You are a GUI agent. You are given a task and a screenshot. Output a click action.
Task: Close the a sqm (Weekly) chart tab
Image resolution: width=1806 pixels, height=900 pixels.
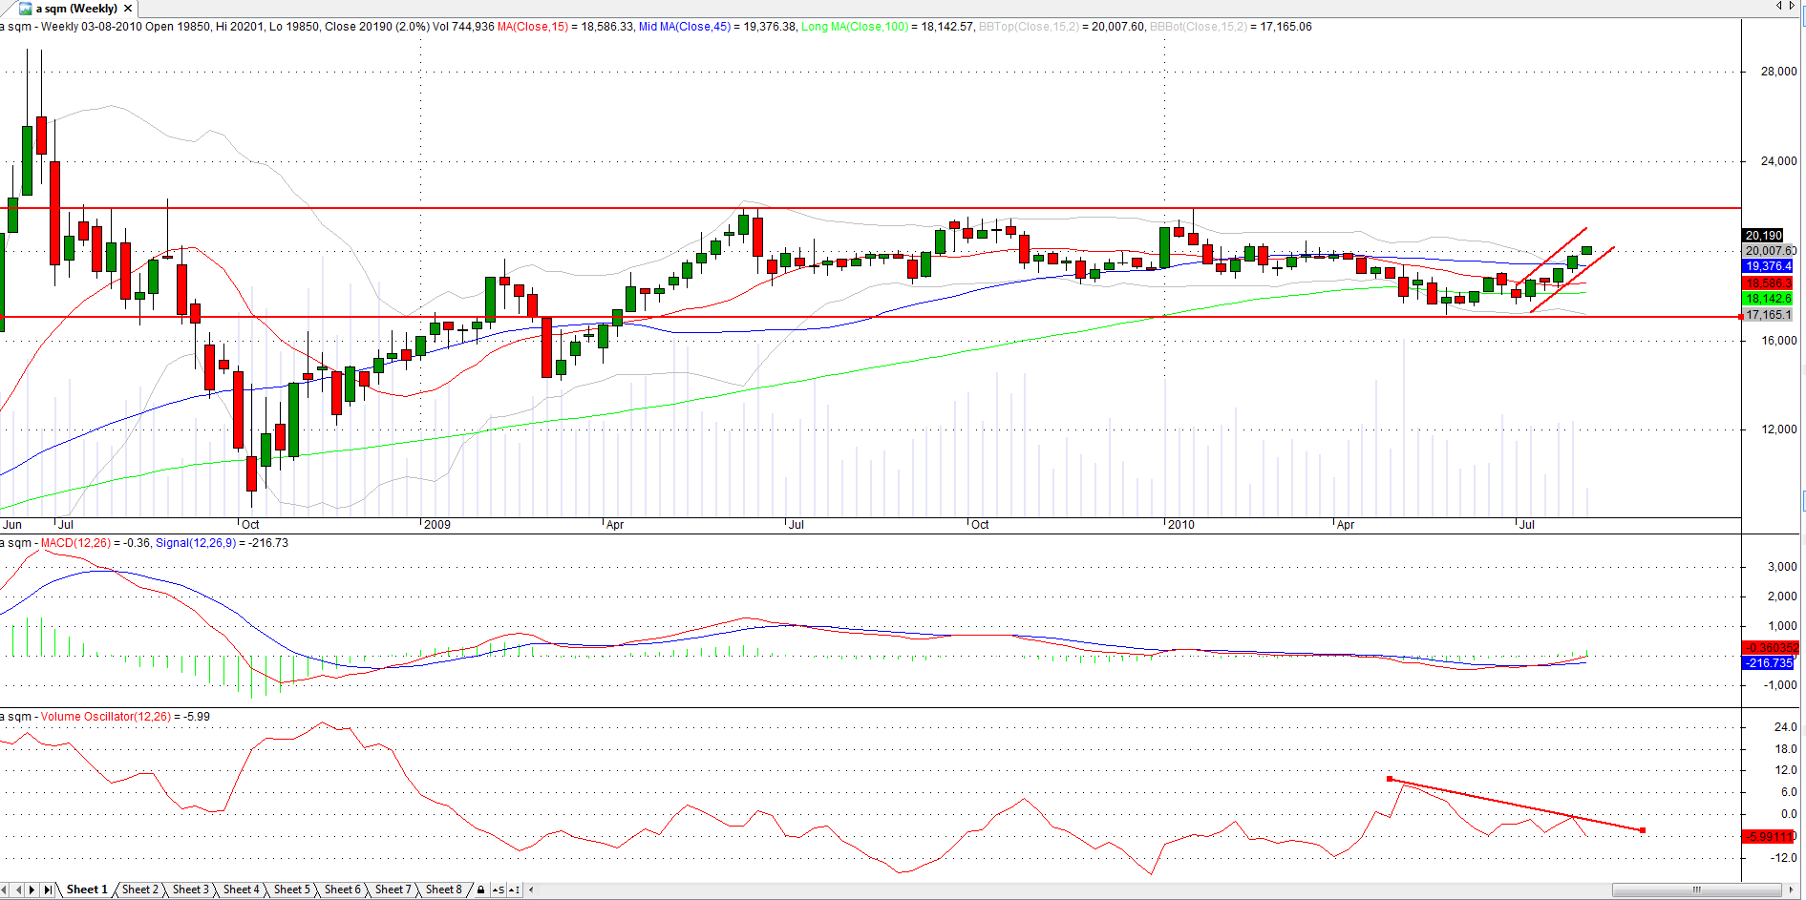pos(127,8)
